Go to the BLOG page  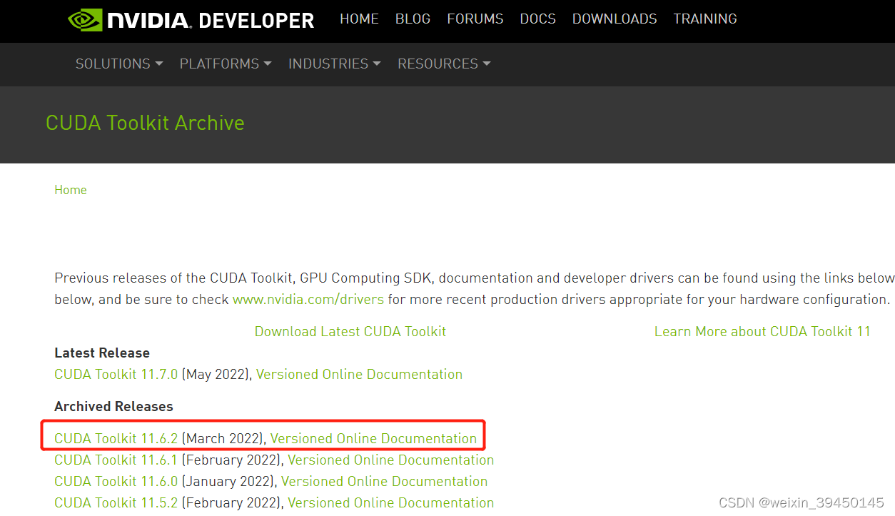point(413,19)
